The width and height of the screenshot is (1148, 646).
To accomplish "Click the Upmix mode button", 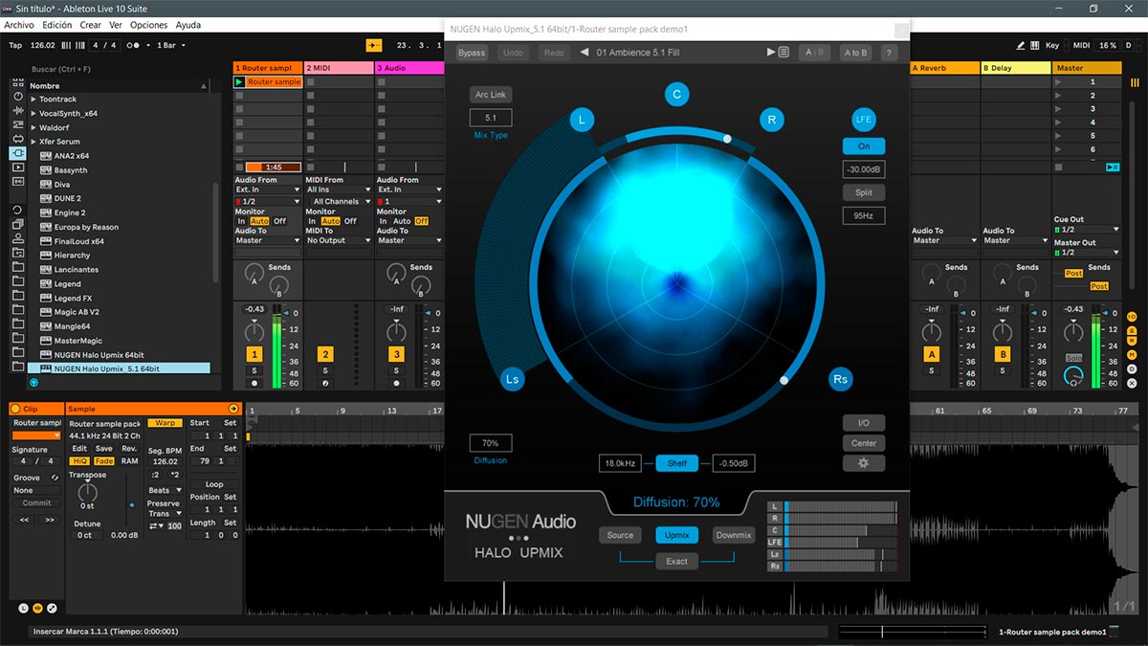I will 676,535.
